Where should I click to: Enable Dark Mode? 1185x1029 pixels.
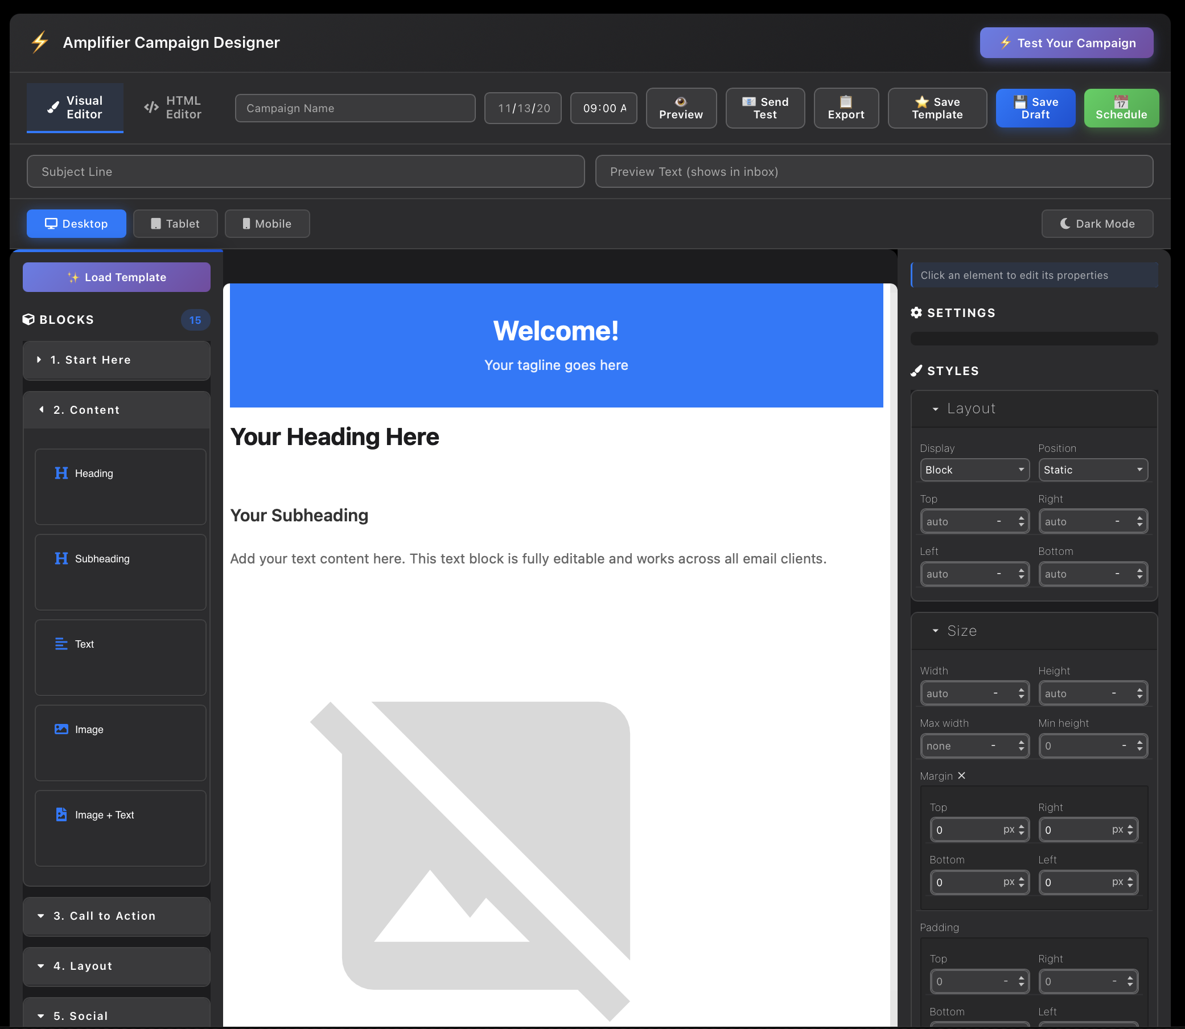click(1096, 223)
